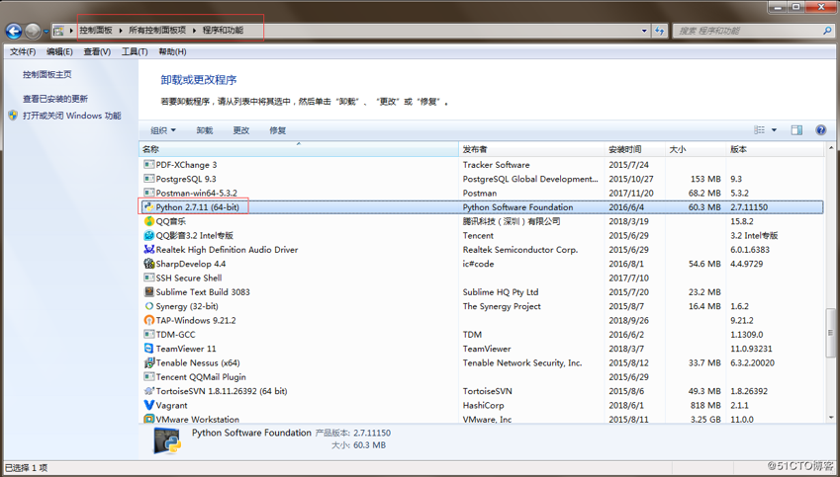Click the greyed Forward navigation arrow
Image resolution: width=840 pixels, height=477 pixels.
point(33,31)
